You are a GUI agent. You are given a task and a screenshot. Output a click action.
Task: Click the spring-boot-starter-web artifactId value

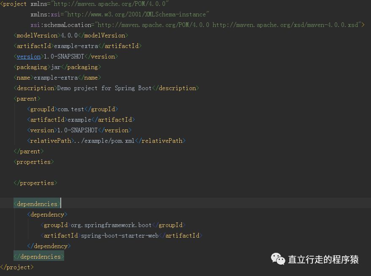point(120,236)
